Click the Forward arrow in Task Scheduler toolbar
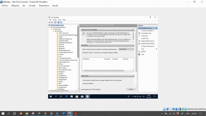The image size is (206, 116). click(x=52, y=22)
